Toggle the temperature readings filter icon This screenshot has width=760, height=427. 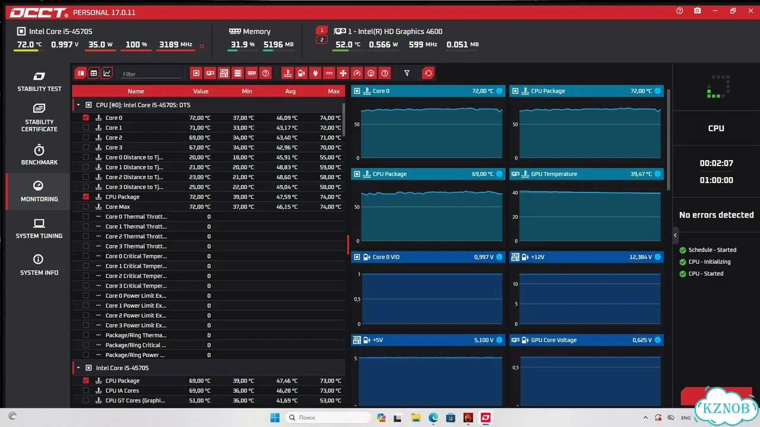(287, 73)
